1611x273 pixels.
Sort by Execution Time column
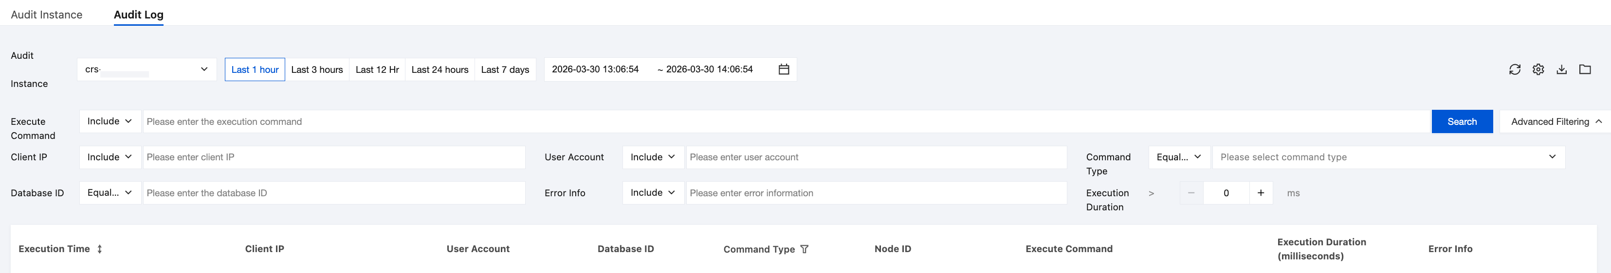coord(99,249)
